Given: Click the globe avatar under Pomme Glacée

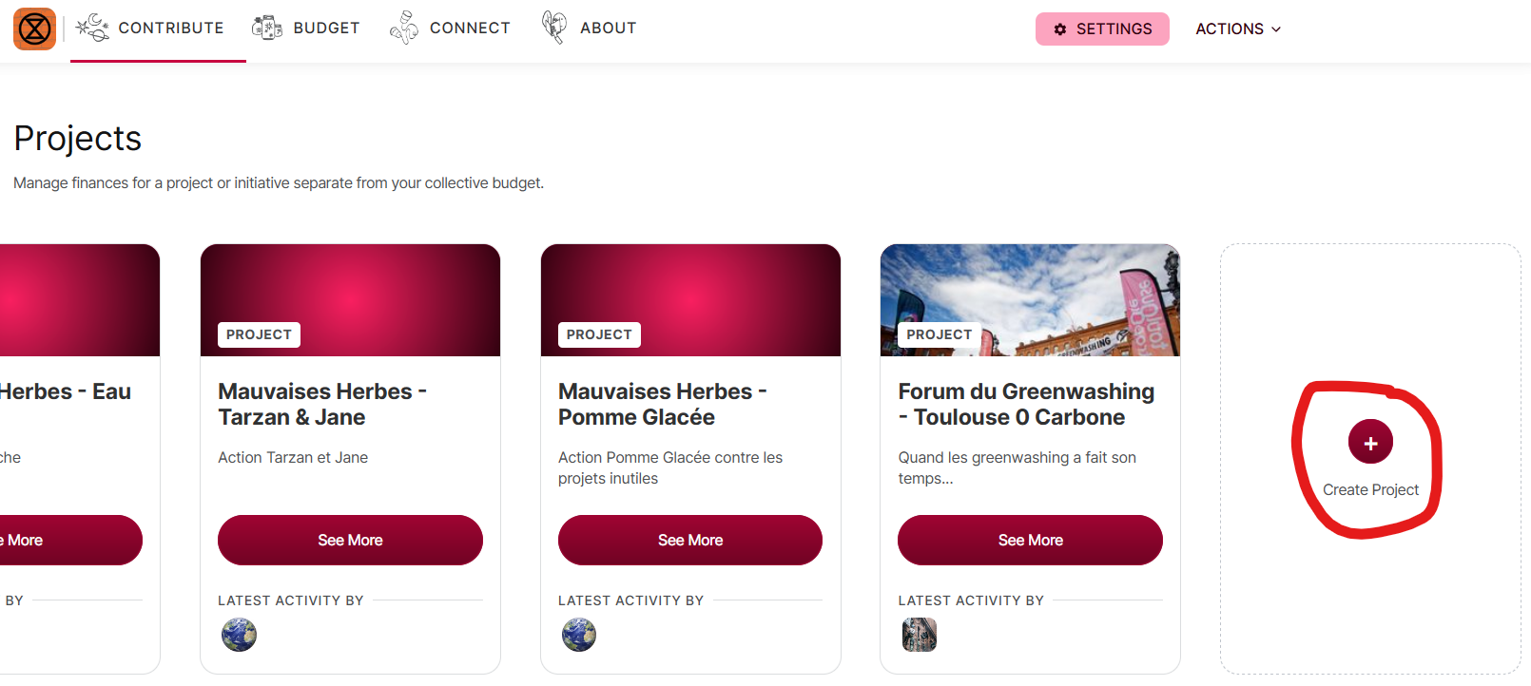Looking at the screenshot, I should pyautogui.click(x=579, y=635).
